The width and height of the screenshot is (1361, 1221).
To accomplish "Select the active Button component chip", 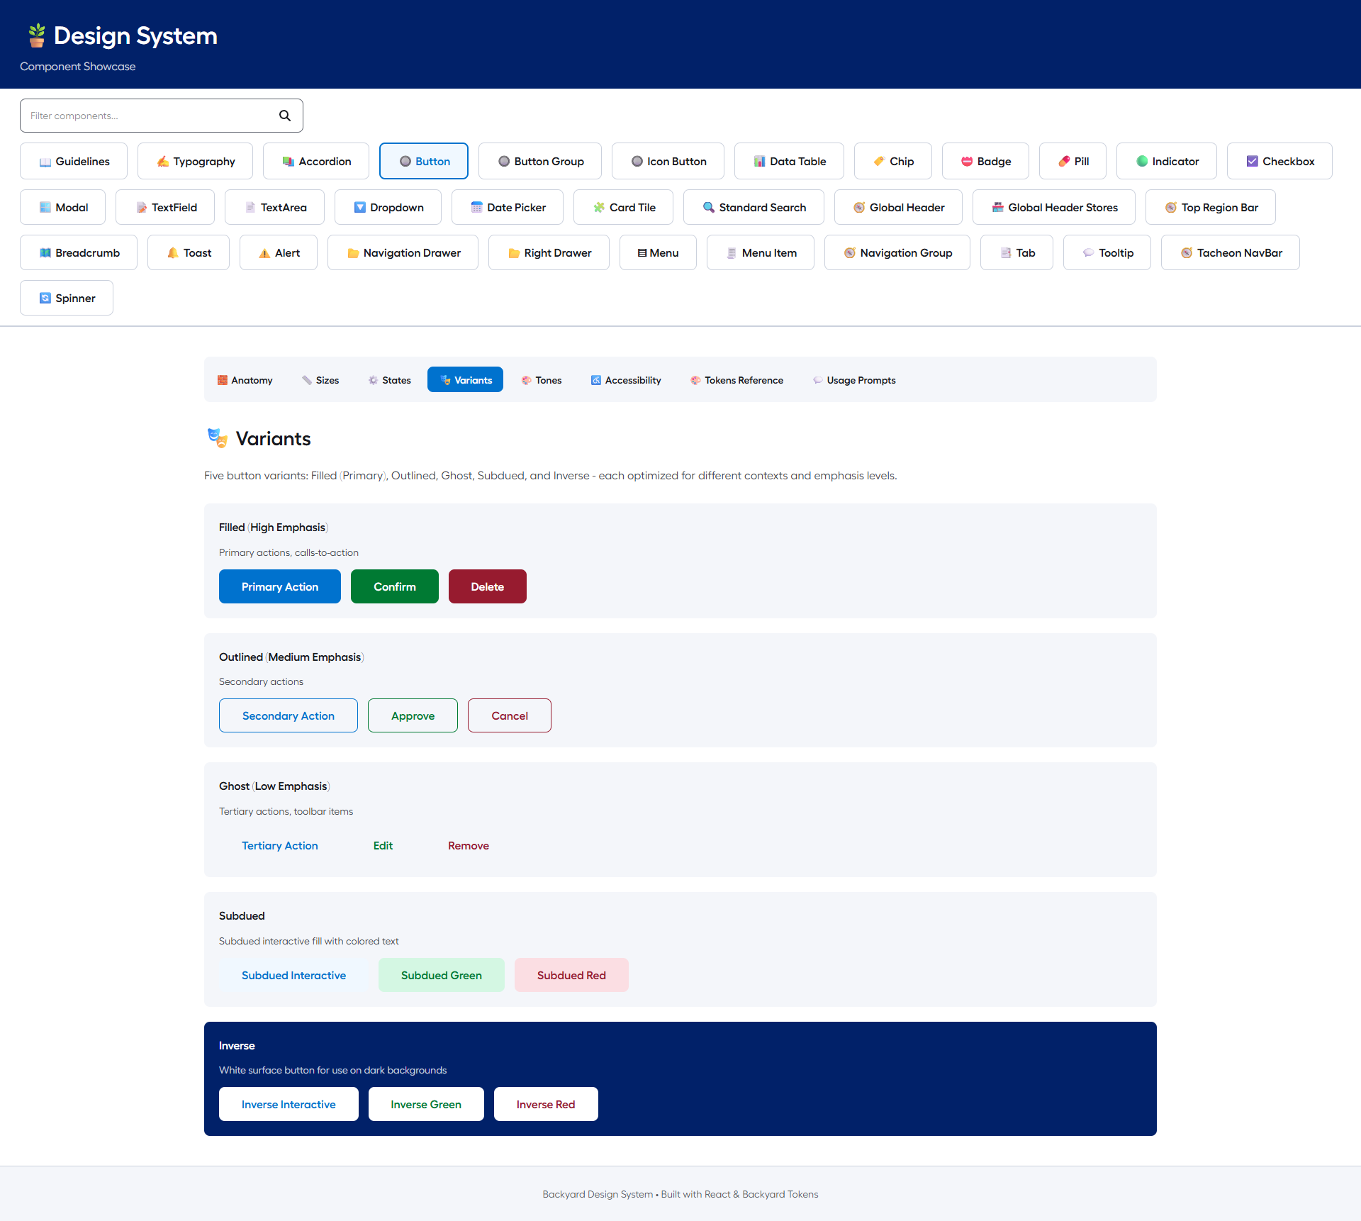I will [424, 161].
